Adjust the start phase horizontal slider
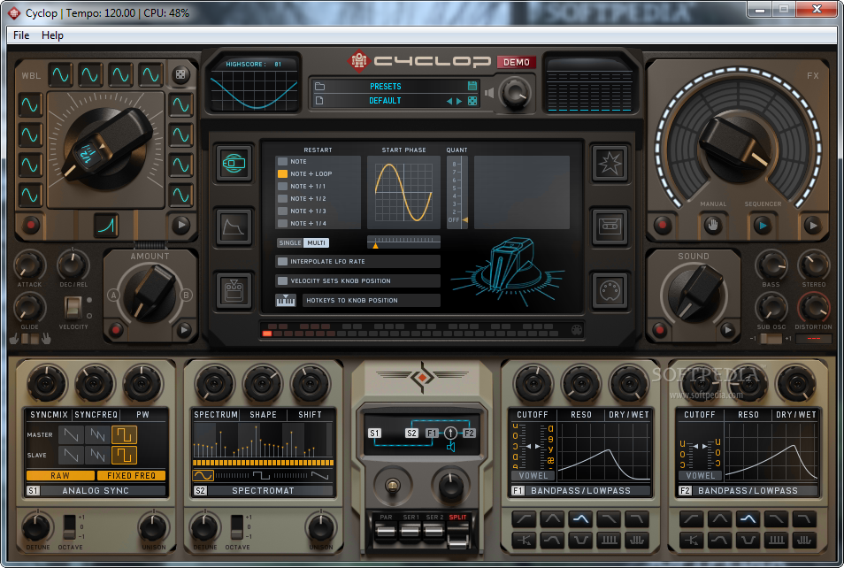Screen dimensions: 844x568 pos(403,242)
